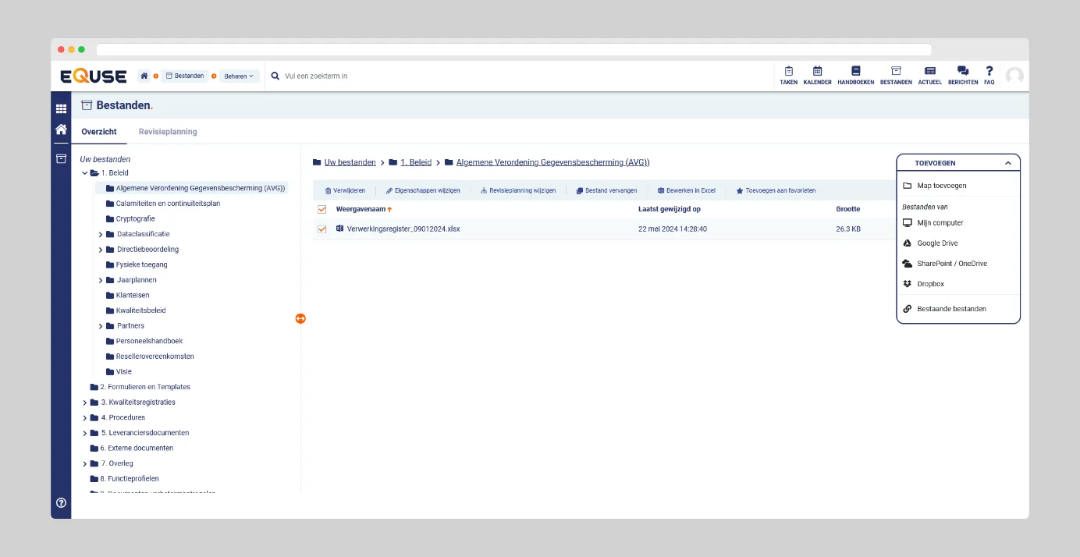Image resolution: width=1080 pixels, height=557 pixels.
Task: Toggle the select-all checkbox in table header
Action: [x=322, y=209]
